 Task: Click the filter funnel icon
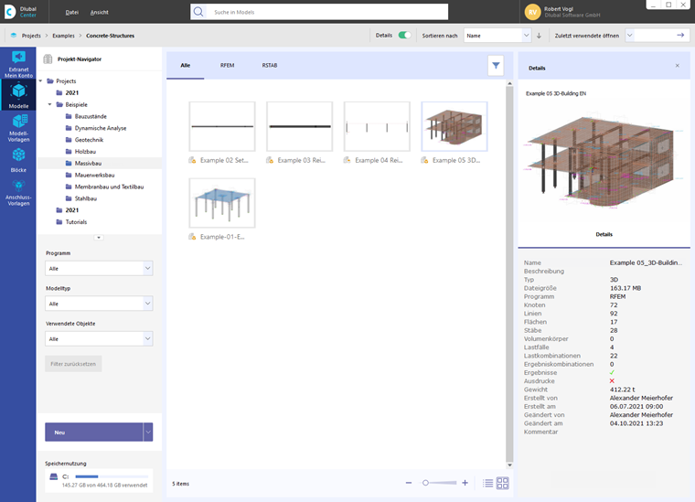pyautogui.click(x=496, y=66)
